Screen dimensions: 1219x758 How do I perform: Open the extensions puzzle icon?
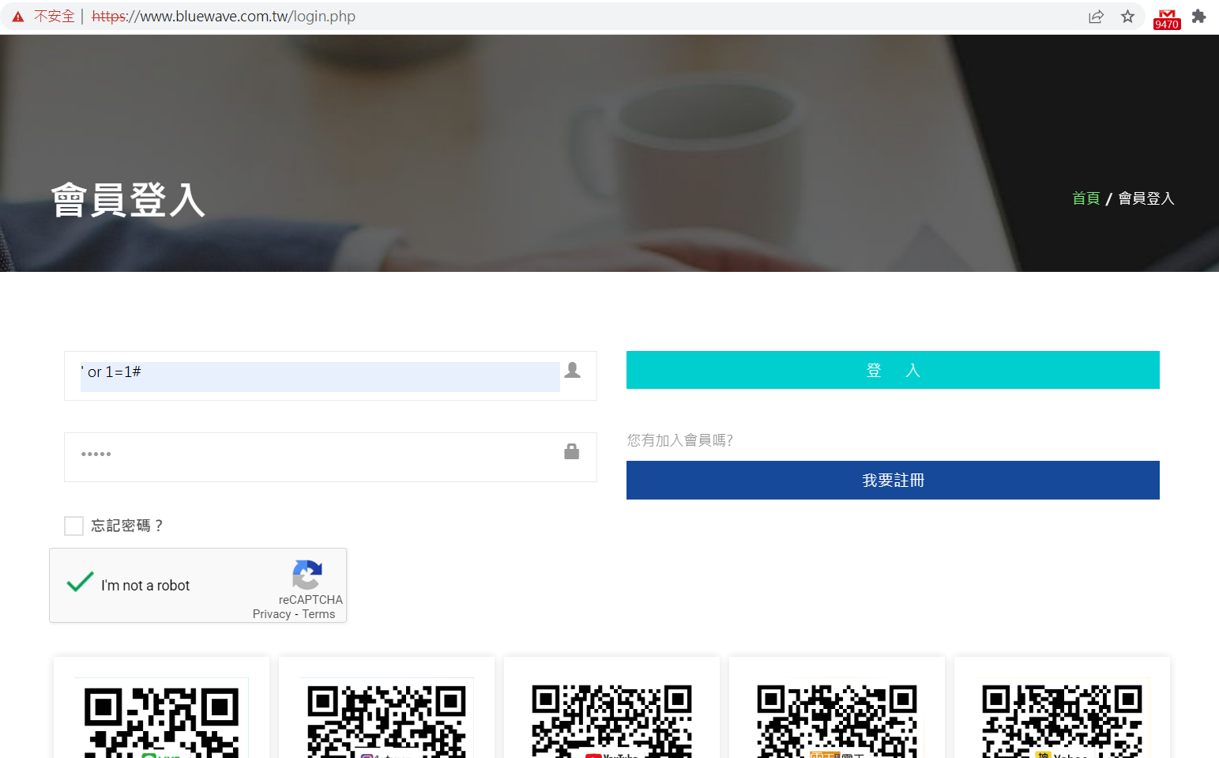pos(1198,17)
